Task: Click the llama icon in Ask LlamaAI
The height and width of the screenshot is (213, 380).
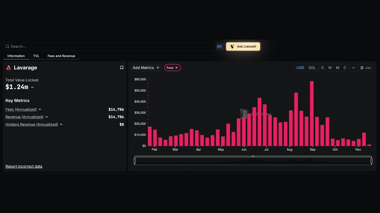Action: pos(232,46)
